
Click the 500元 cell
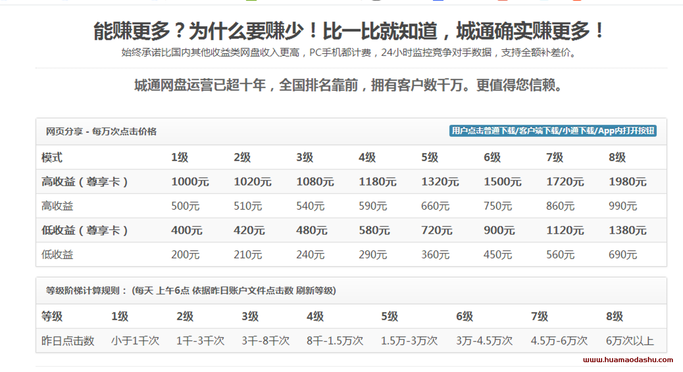[x=185, y=206]
